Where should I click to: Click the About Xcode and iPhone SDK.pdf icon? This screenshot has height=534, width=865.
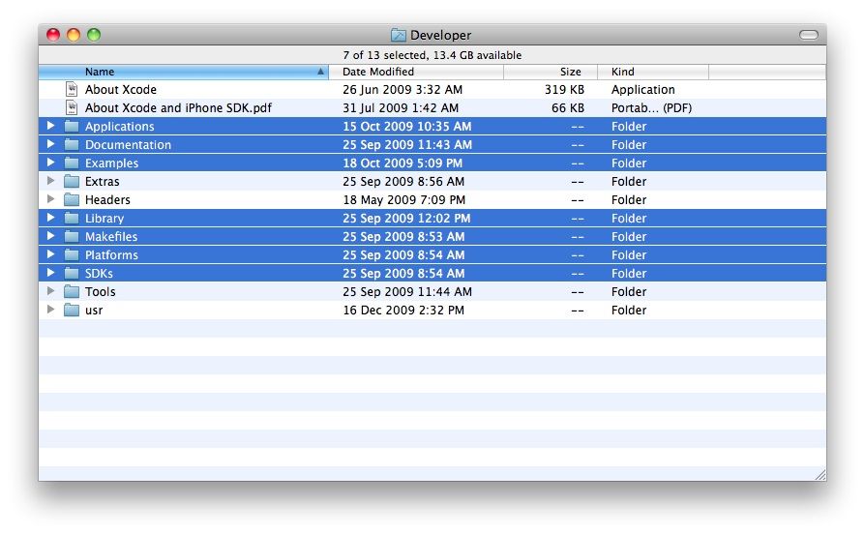coord(72,107)
